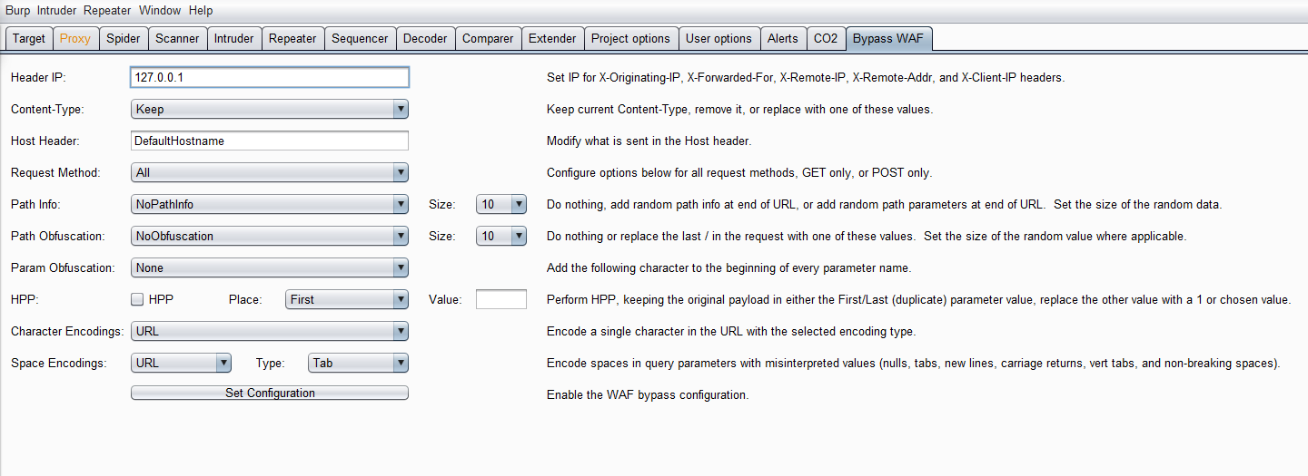The width and height of the screenshot is (1308, 476).
Task: Click the HPP Value input field
Action: pos(501,299)
